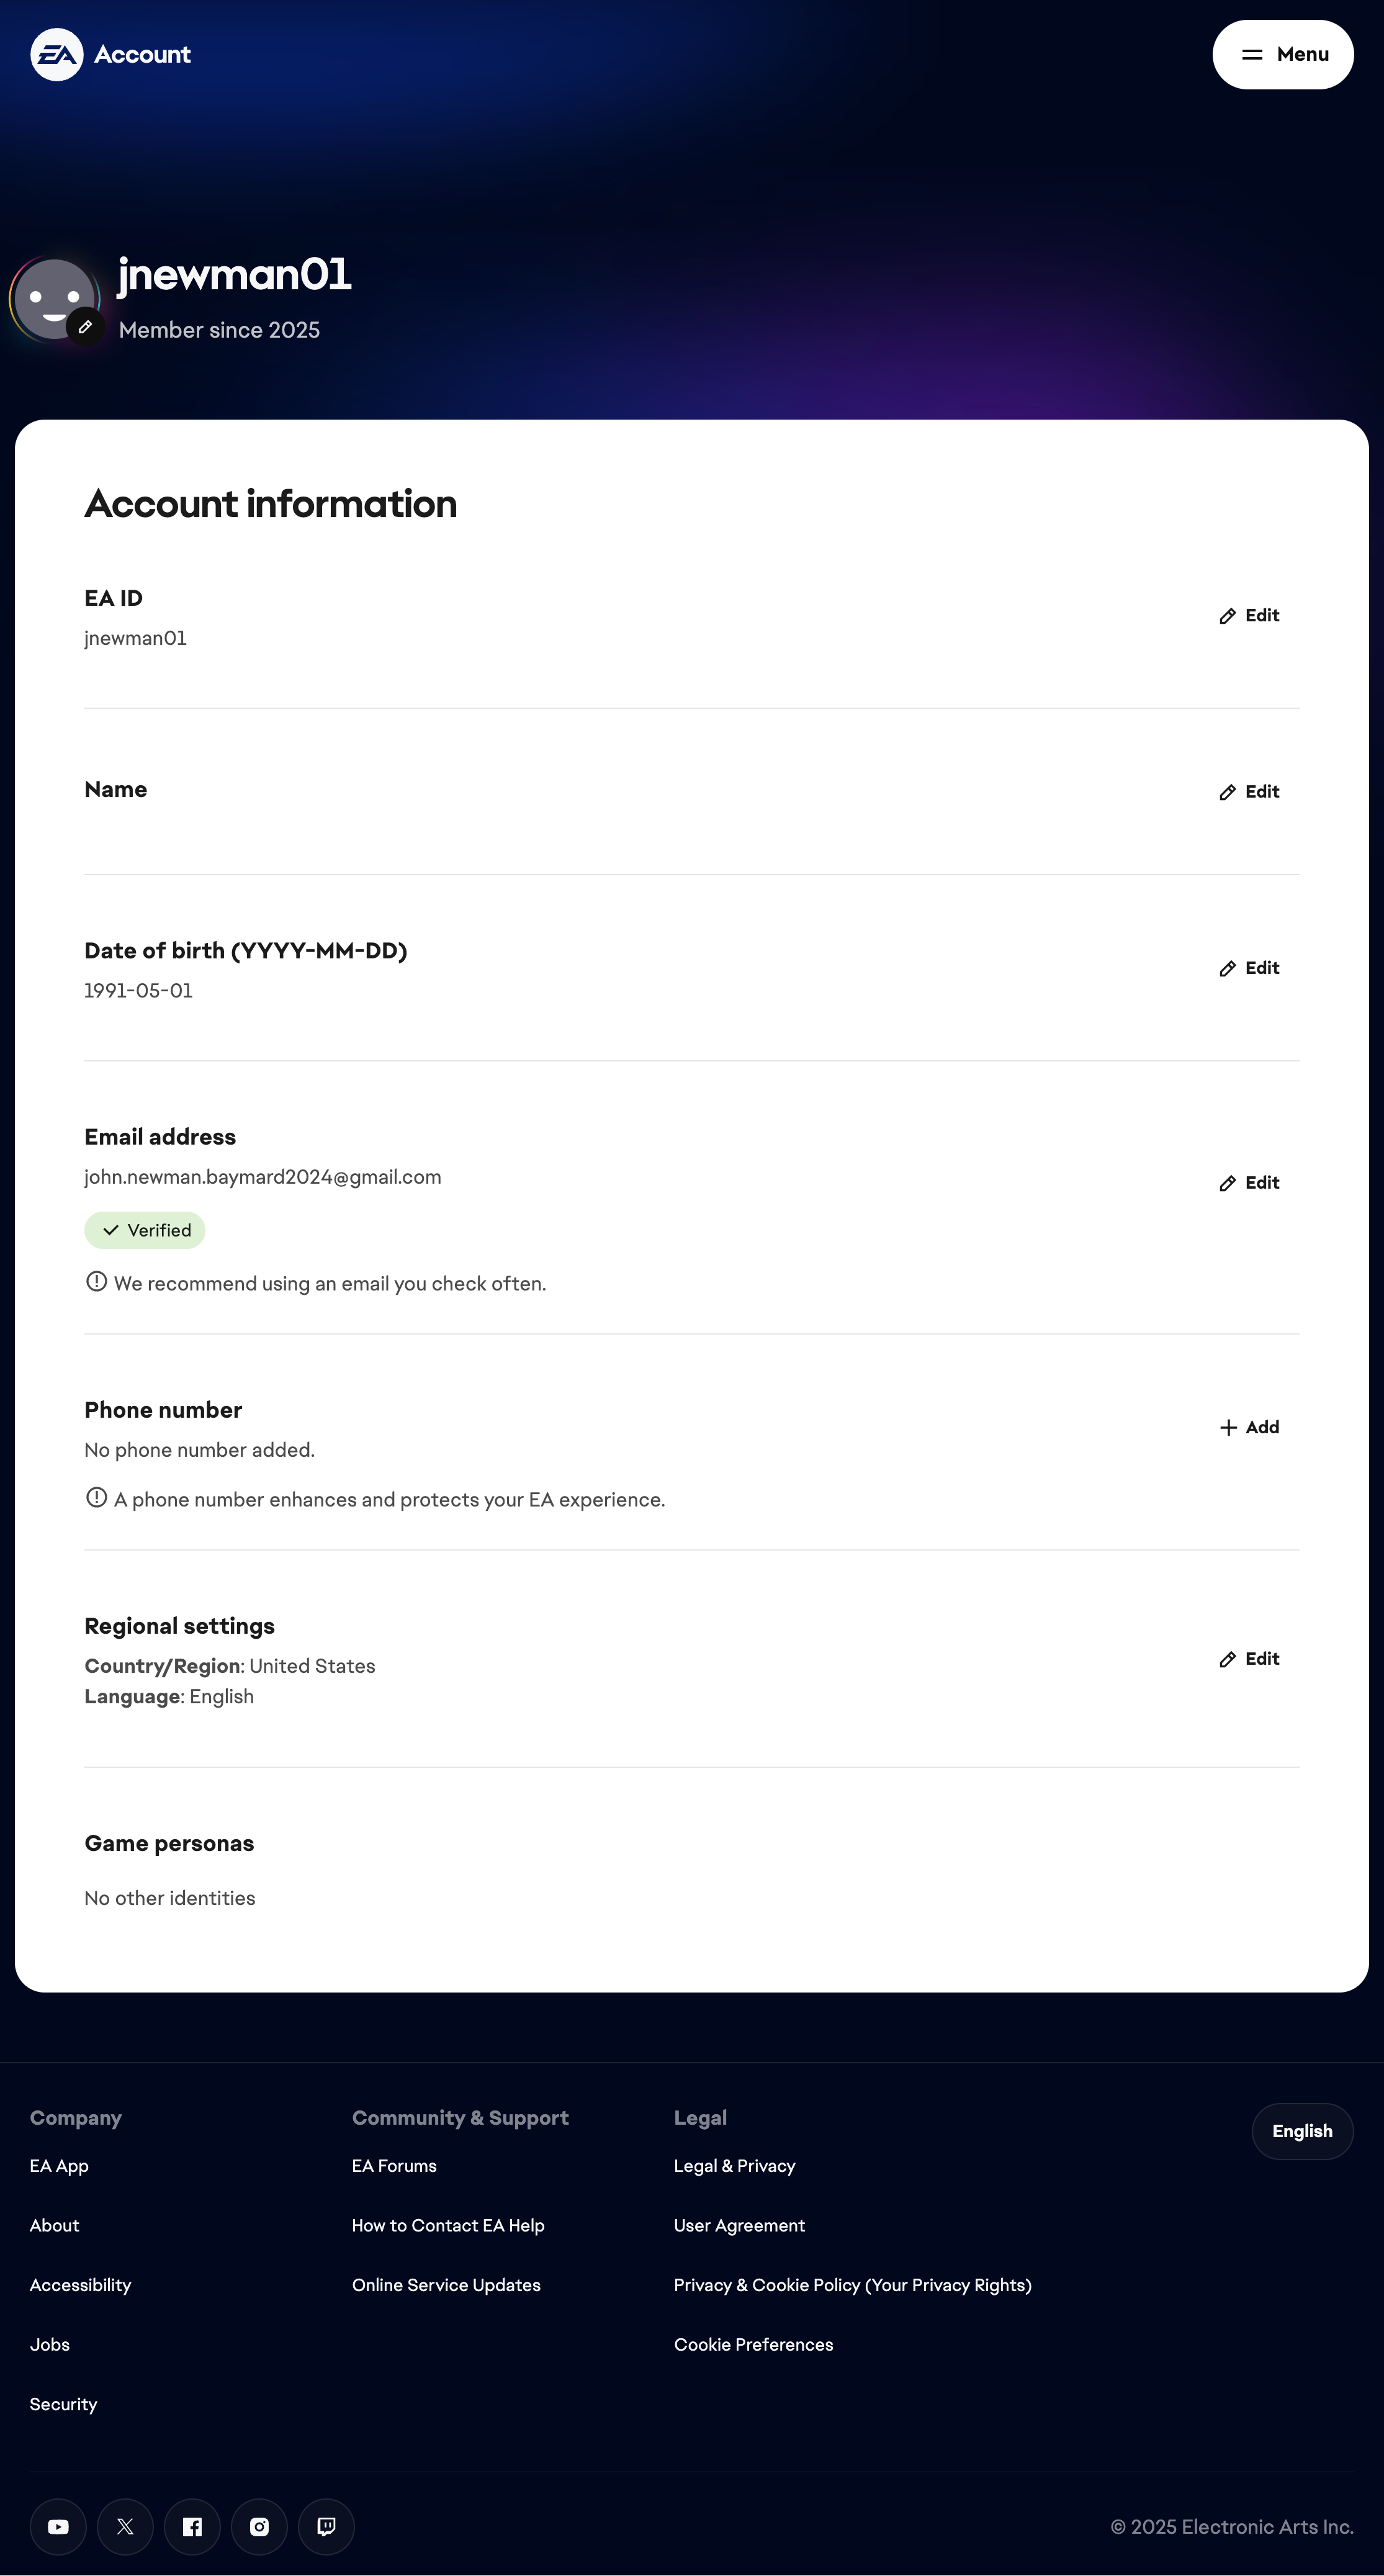1384x2576 pixels.
Task: Open EA's Facebook page from footer
Action: 192,2526
